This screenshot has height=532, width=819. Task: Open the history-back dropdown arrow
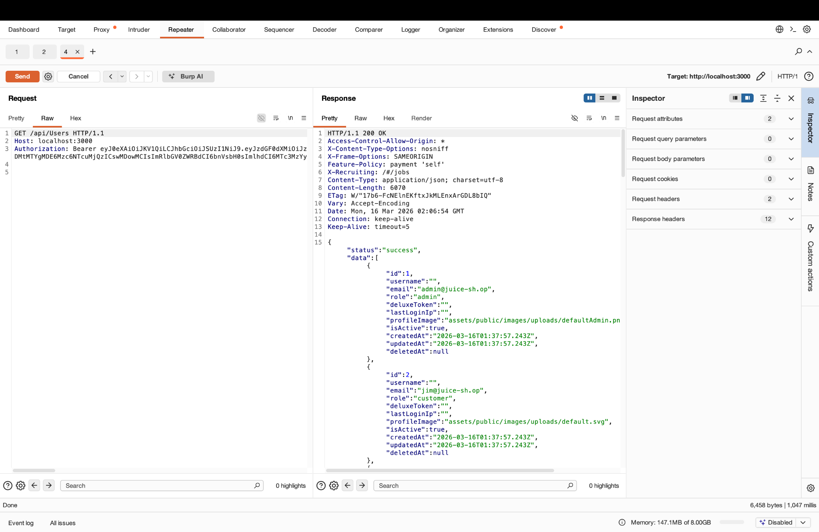(122, 76)
